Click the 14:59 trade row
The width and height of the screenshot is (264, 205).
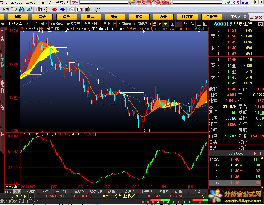click(x=234, y=159)
